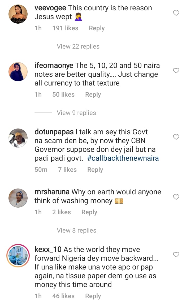Like dotunpapas's comment using heart icon
Image resolution: width=191 pixels, height=304 pixels.
[x=176, y=137]
